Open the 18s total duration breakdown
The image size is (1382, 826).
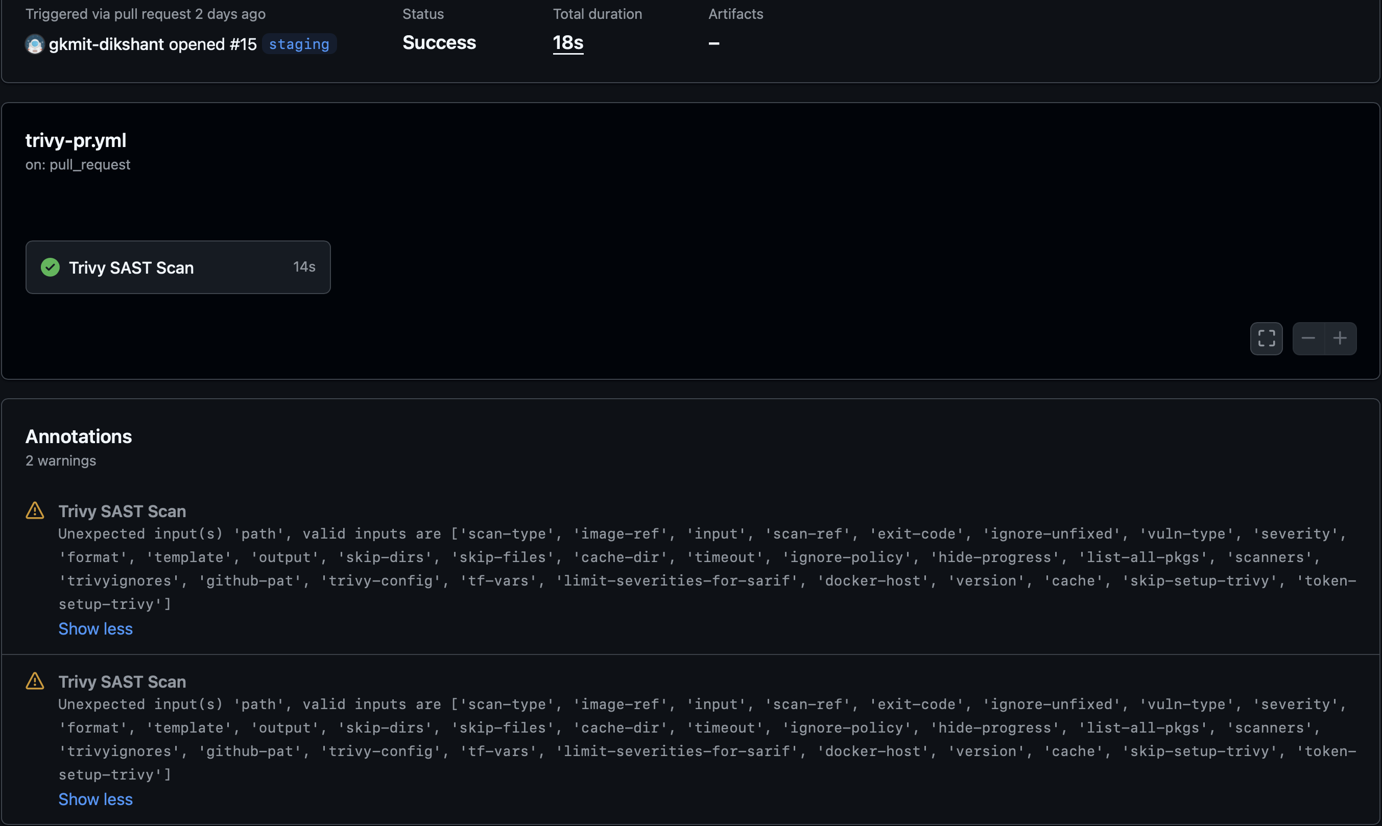tap(568, 43)
